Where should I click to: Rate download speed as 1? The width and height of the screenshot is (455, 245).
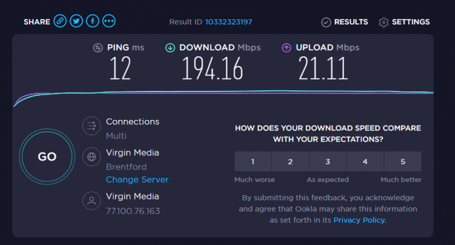click(x=253, y=161)
